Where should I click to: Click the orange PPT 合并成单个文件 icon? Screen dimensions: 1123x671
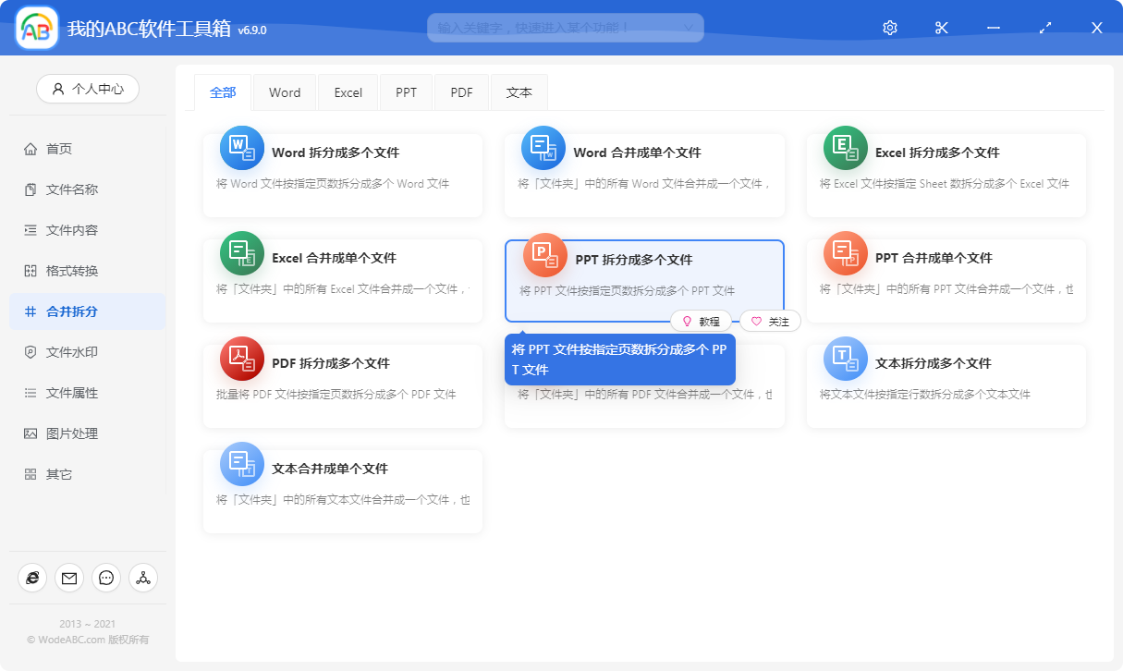pos(844,253)
